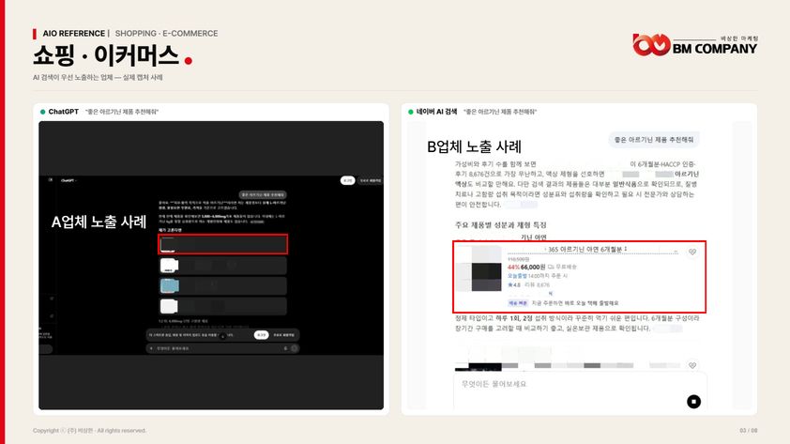Click the ChatGPT user query bubble
The height and width of the screenshot is (444, 790).
(263, 194)
